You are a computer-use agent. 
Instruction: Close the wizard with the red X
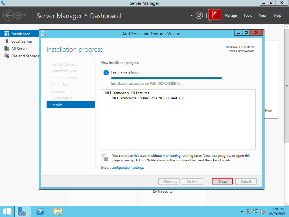click(x=256, y=33)
